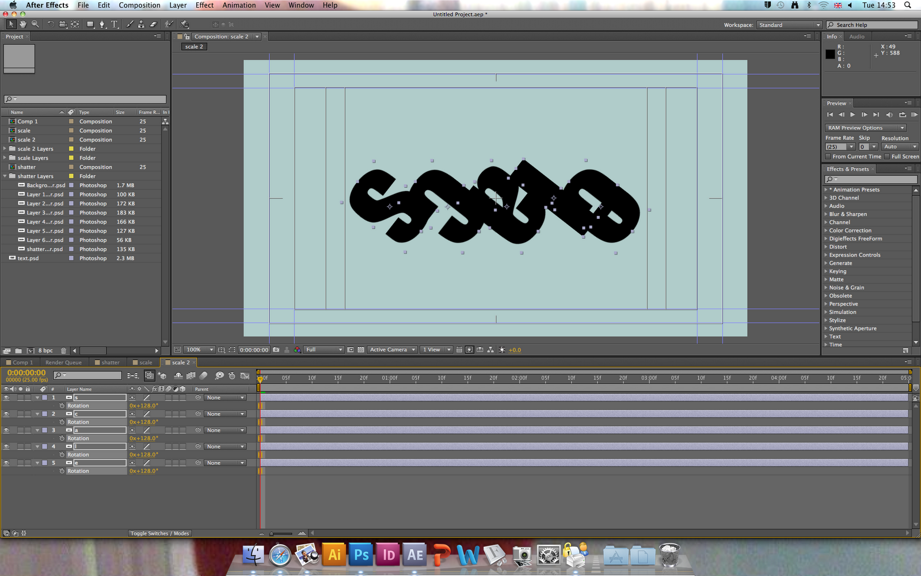The image size is (921, 576).
Task: Expand the shatter Layers folder
Action: (x=5, y=176)
